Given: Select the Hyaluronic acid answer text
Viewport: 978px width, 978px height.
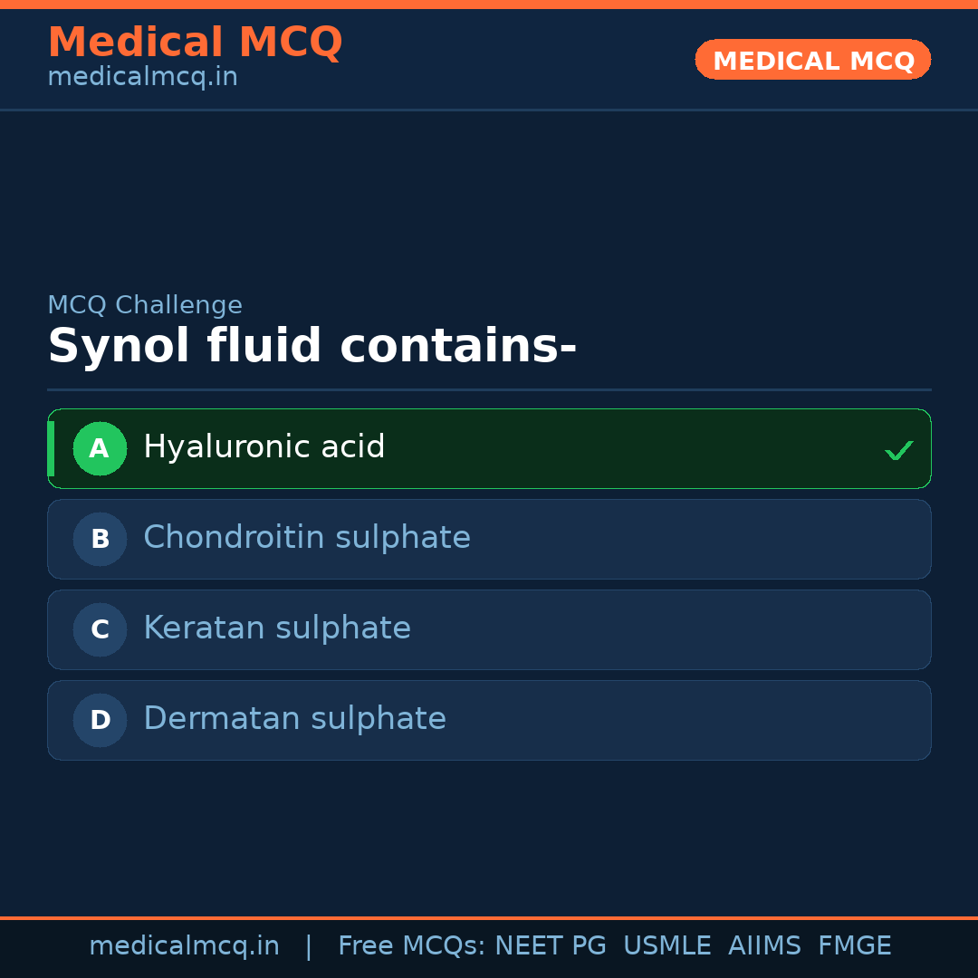Looking at the screenshot, I should point(264,447).
